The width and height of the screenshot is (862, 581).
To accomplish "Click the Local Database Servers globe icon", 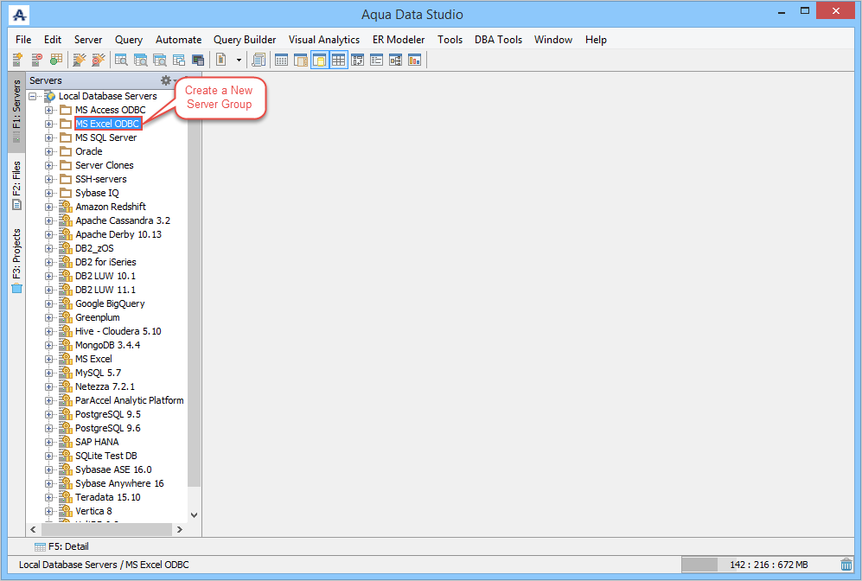I will coord(50,96).
